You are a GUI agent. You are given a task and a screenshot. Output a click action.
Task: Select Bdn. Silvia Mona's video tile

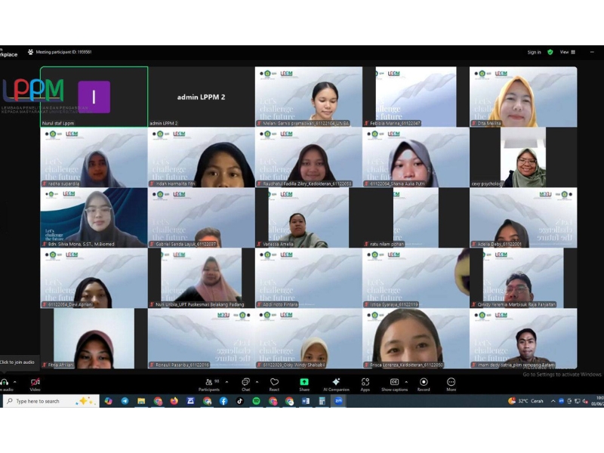click(x=94, y=217)
